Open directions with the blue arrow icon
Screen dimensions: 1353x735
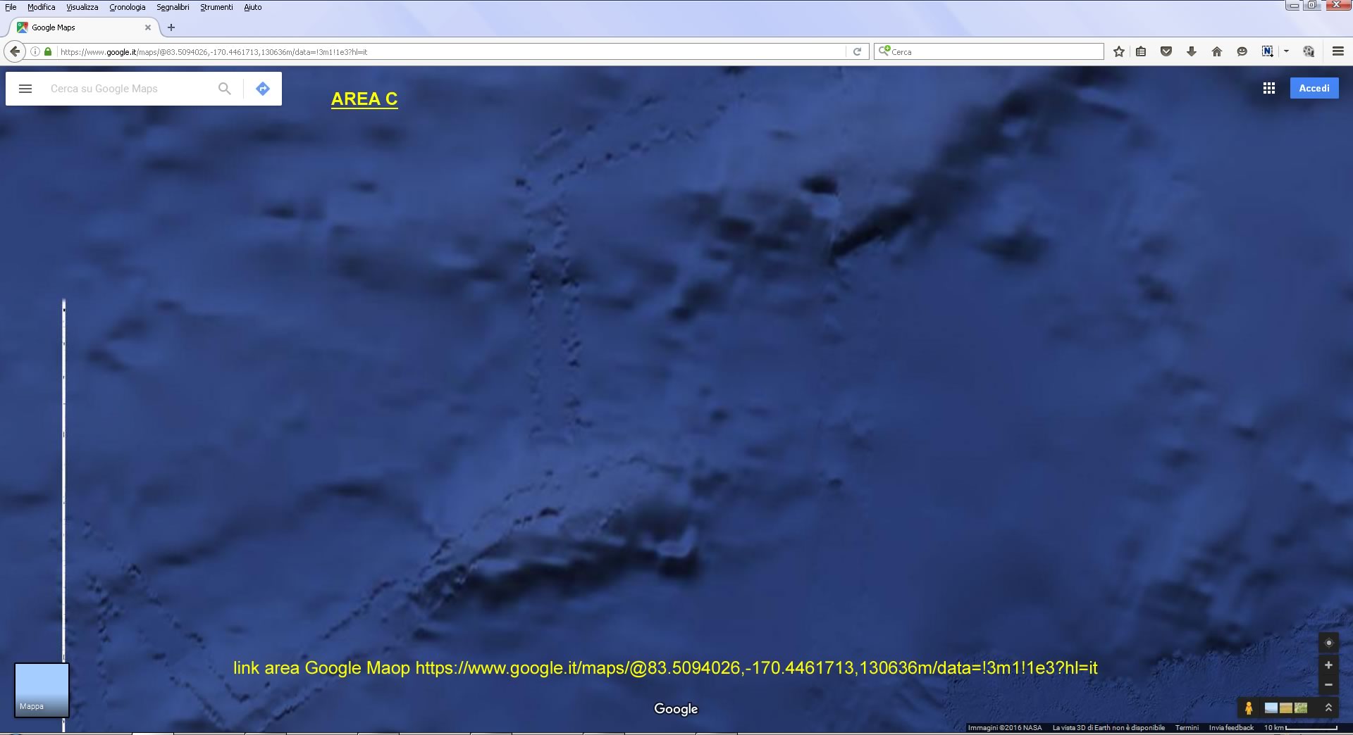tap(263, 89)
